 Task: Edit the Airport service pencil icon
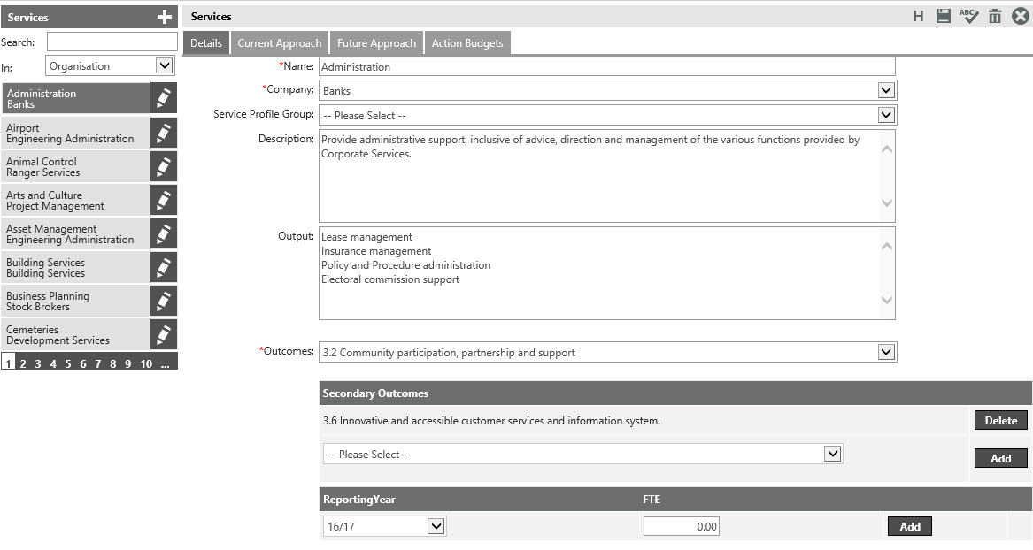coord(164,133)
